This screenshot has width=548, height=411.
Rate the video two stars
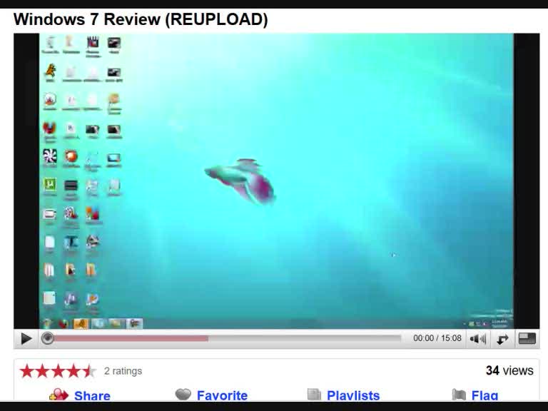[x=42, y=371]
